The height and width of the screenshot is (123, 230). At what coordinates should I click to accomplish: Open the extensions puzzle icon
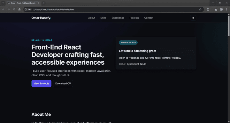tap(208, 10)
